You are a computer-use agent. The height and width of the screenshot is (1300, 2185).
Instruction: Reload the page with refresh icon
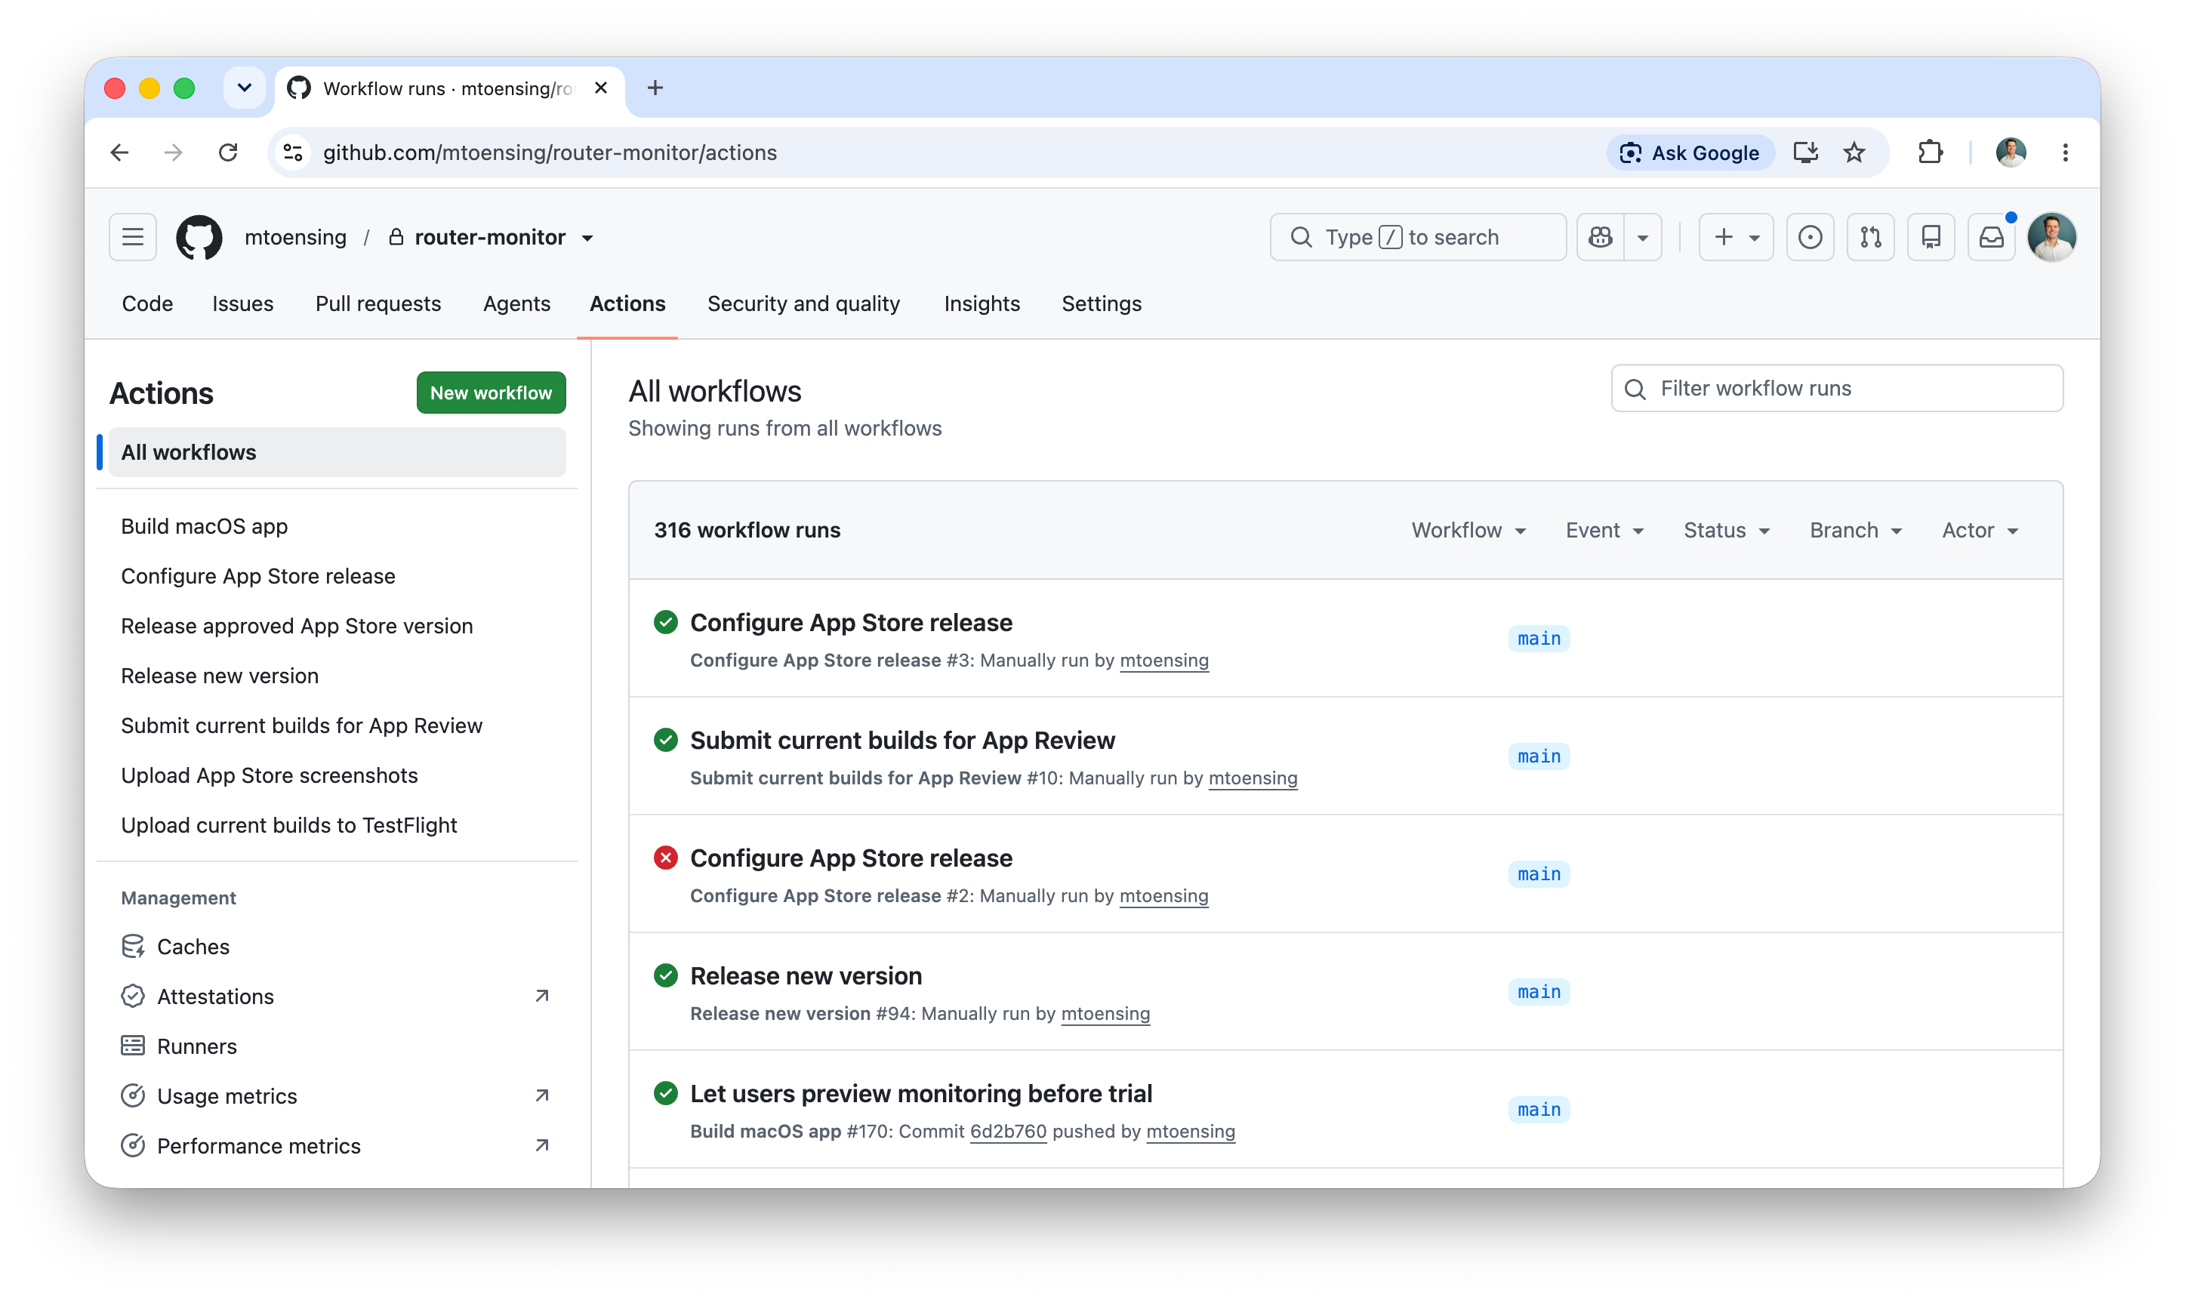(228, 152)
